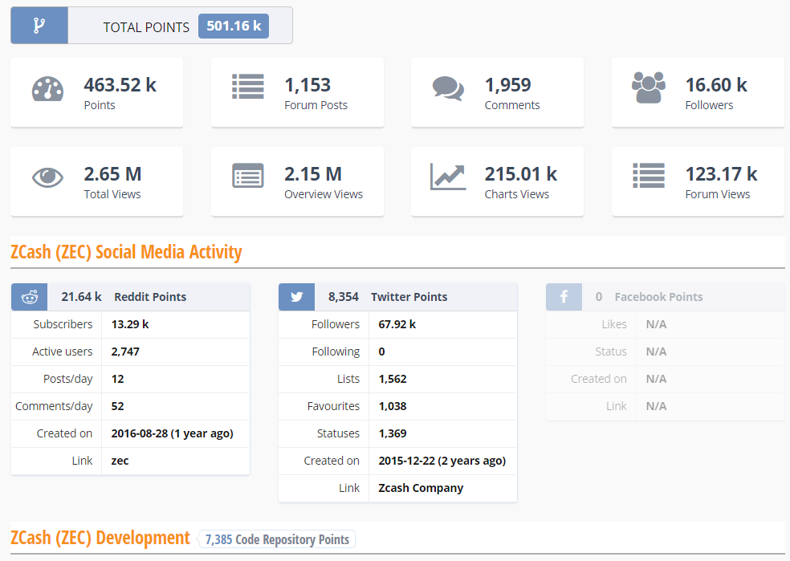The image size is (790, 561).
Task: Click the 2.15 M Overview Views value
Action: tap(313, 173)
